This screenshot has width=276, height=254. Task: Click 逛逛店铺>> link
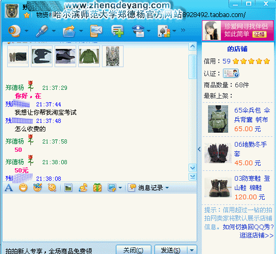[256, 235]
